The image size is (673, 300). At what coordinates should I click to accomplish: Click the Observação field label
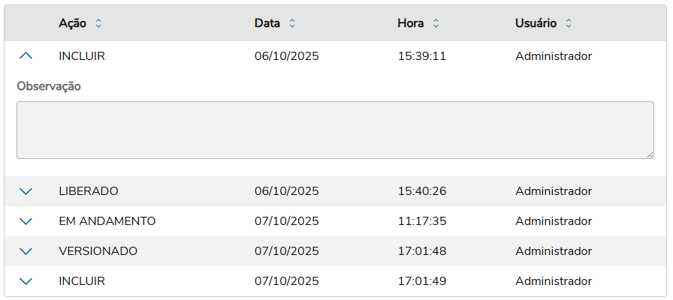click(49, 86)
